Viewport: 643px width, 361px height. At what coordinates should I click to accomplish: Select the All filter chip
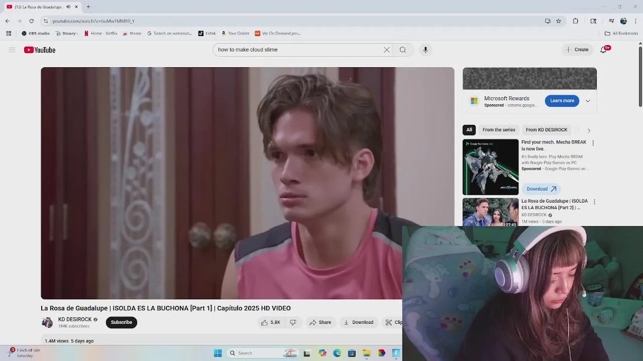469,130
